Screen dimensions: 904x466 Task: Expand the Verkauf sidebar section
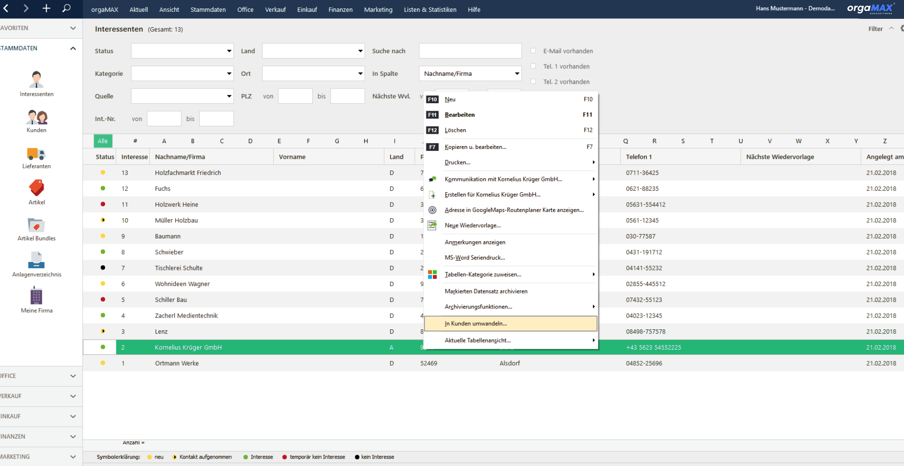(73, 396)
